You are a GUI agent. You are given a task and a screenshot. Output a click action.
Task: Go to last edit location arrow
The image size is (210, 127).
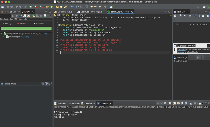pyautogui.click(x=92, y=7)
